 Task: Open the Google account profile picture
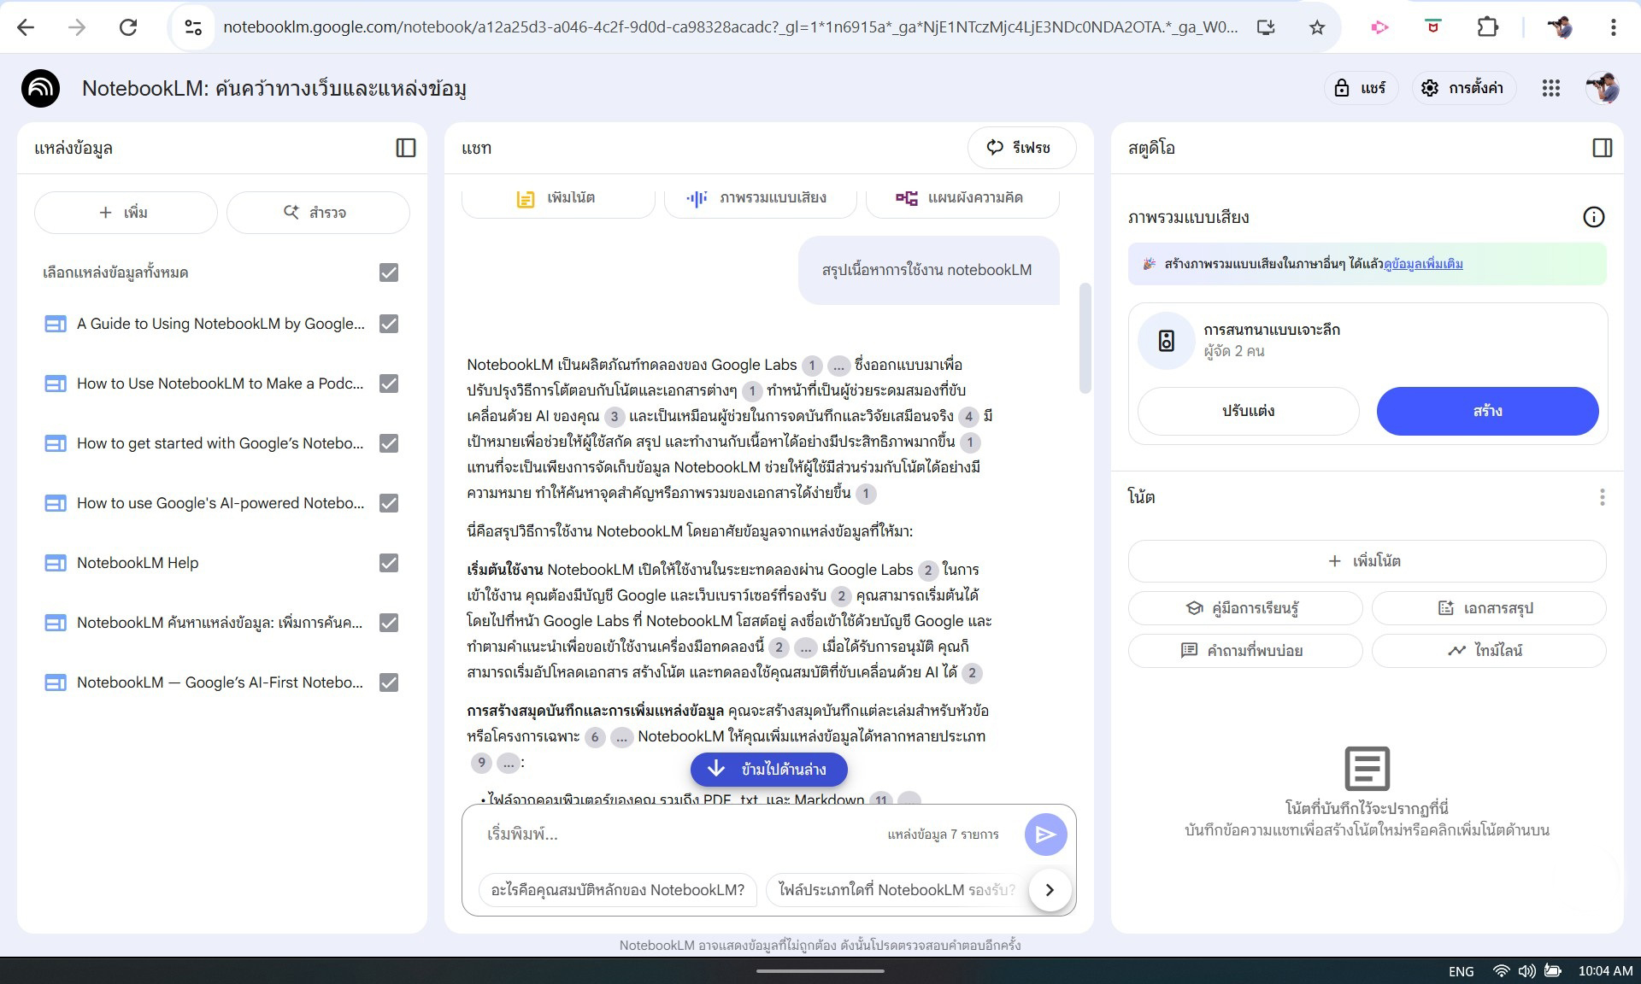pos(1603,88)
